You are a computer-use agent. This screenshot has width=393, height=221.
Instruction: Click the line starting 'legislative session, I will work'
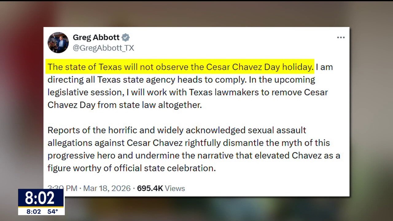[188, 92]
